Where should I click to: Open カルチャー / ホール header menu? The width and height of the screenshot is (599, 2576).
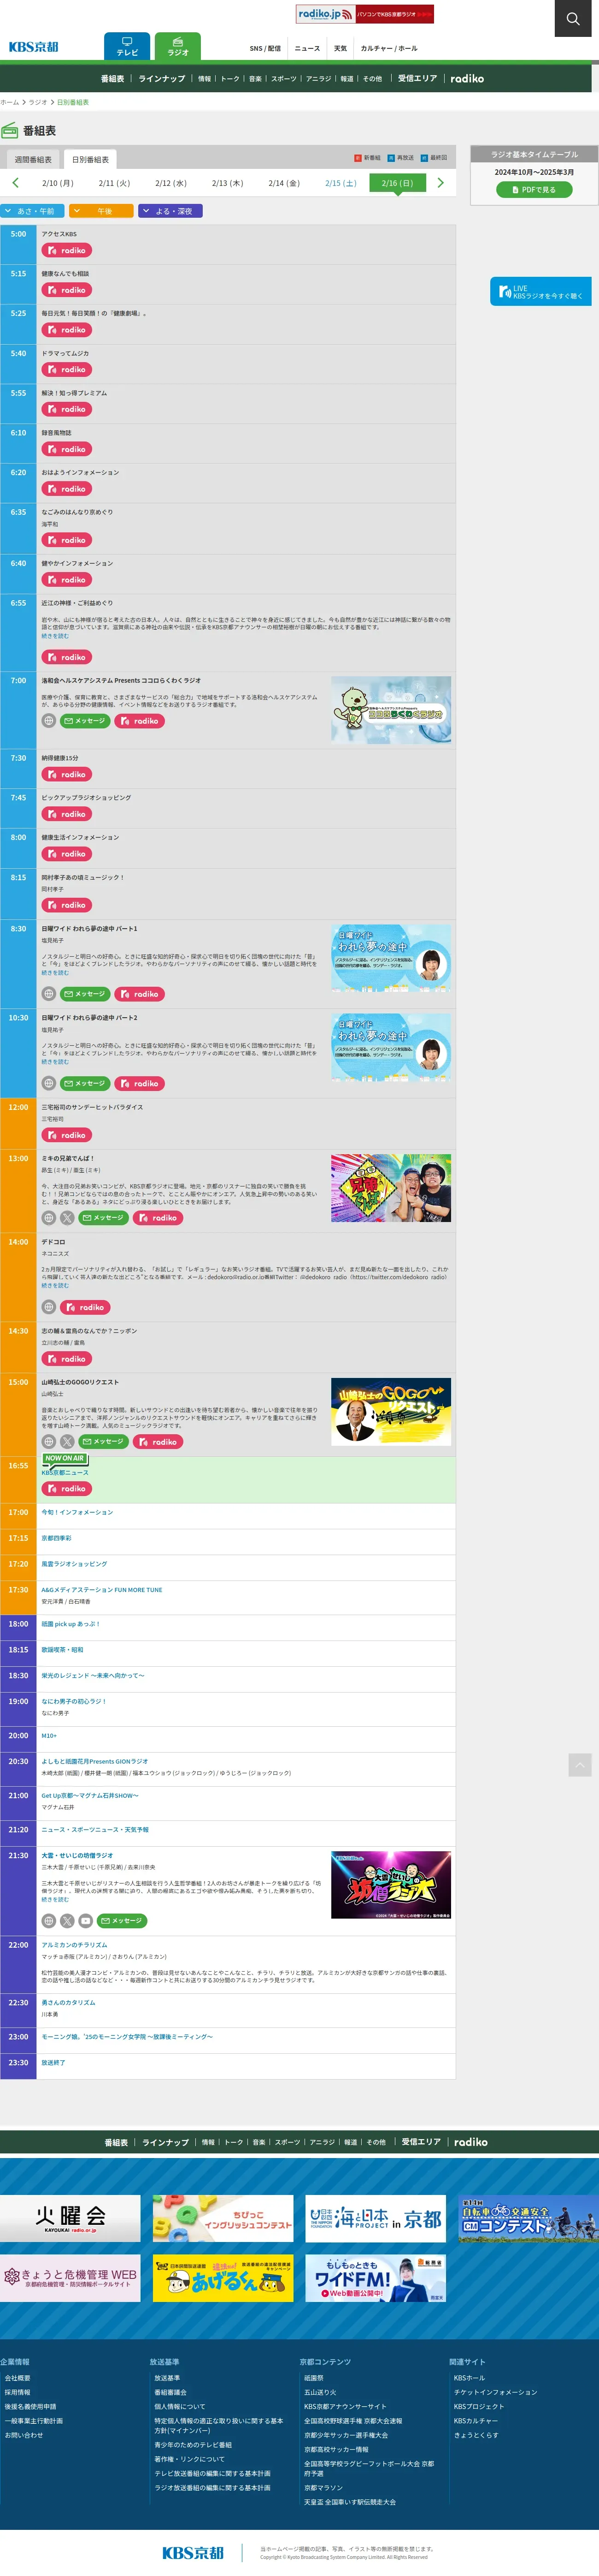click(389, 48)
